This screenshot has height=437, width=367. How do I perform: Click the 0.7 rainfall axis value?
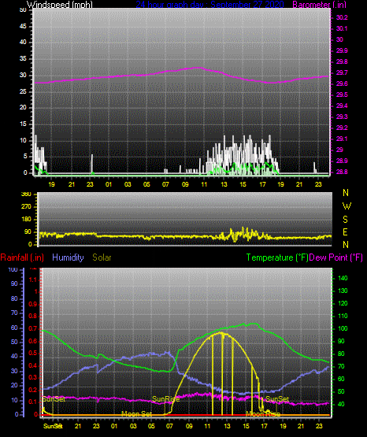pos(32,328)
